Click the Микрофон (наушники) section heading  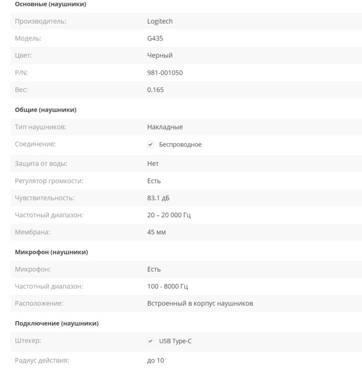[x=51, y=252]
